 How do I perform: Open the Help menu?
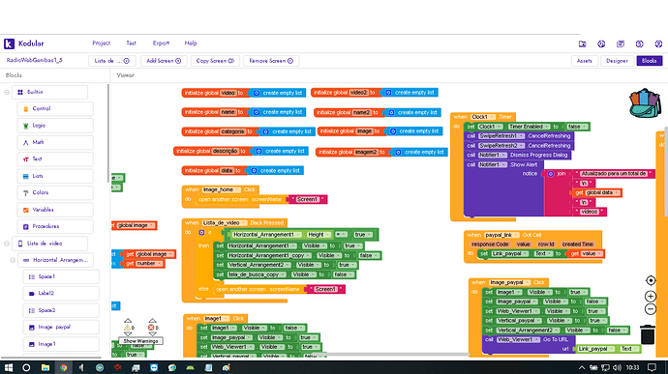pyautogui.click(x=191, y=43)
